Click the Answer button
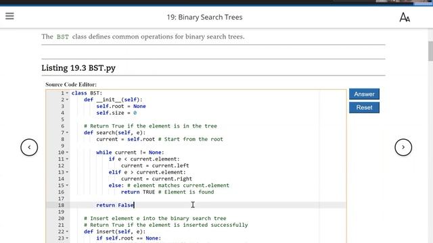The image size is (433, 243). tap(364, 94)
